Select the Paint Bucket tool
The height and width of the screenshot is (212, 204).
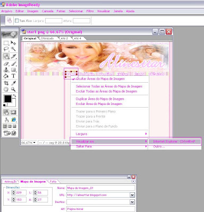coord(6,76)
